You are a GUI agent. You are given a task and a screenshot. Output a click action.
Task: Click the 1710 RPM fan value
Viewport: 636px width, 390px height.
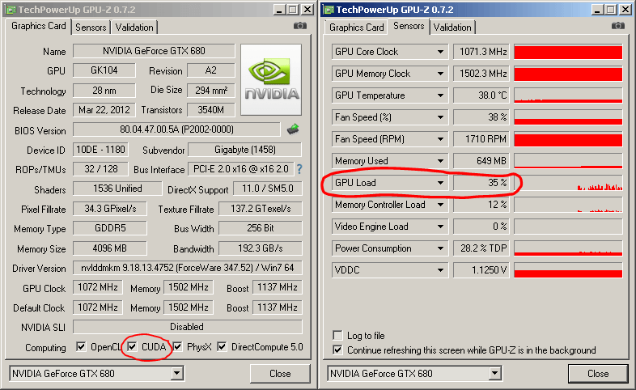coord(481,139)
